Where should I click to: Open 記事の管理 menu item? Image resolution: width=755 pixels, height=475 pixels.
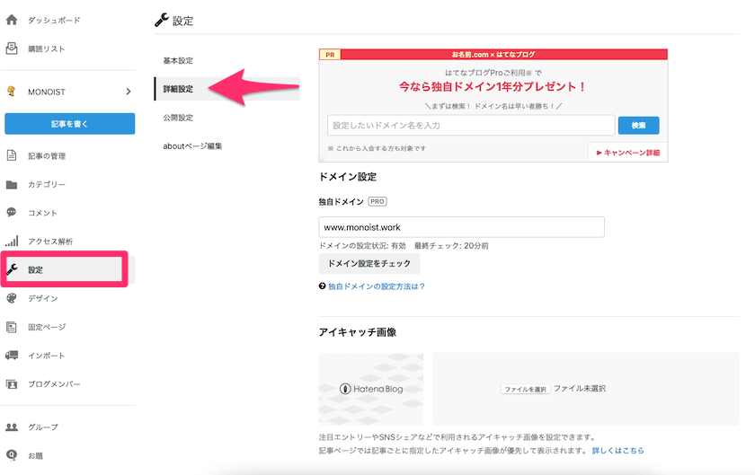[47, 156]
